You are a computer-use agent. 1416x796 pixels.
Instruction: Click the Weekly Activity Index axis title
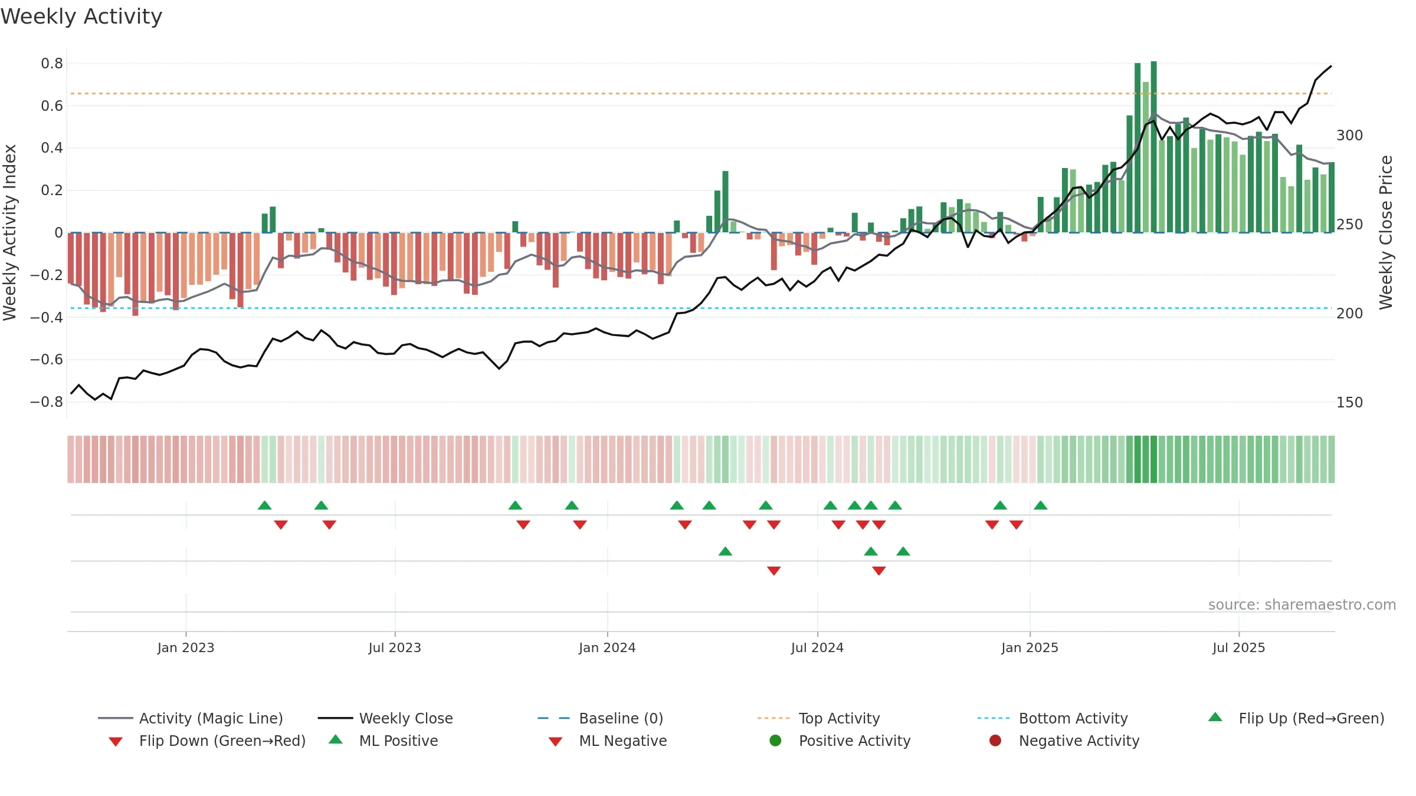point(9,232)
